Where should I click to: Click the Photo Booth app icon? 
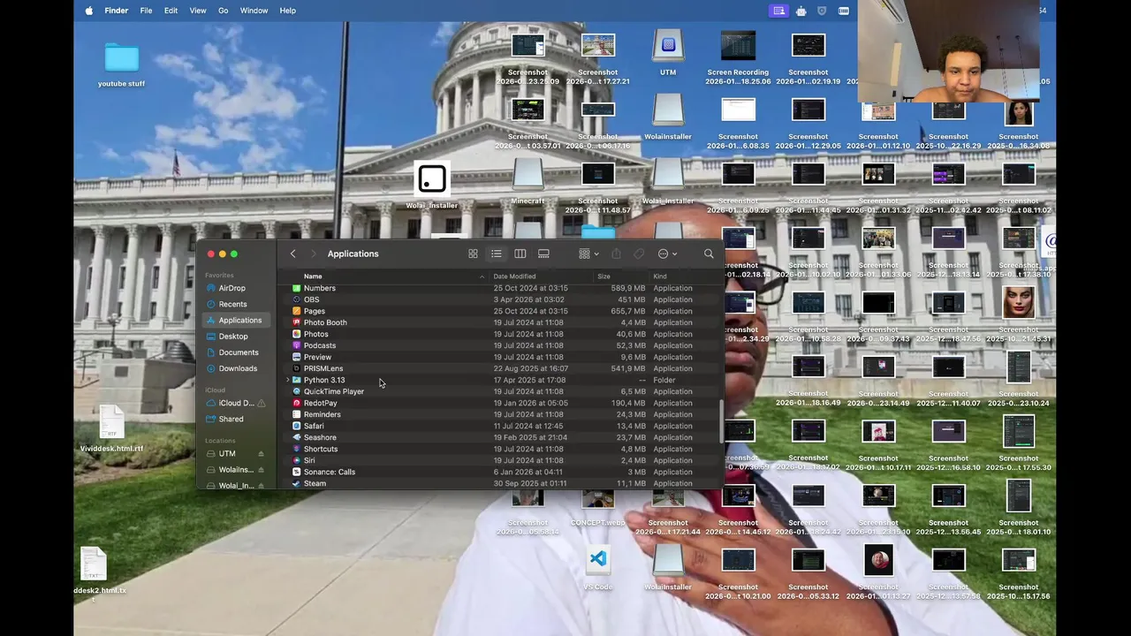(x=297, y=322)
